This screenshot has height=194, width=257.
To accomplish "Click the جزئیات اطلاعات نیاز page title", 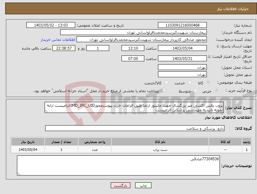I will [233, 9].
